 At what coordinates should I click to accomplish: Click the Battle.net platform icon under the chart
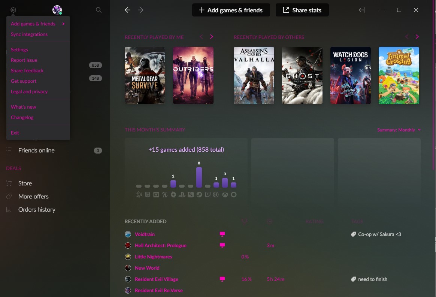[x=139, y=195]
